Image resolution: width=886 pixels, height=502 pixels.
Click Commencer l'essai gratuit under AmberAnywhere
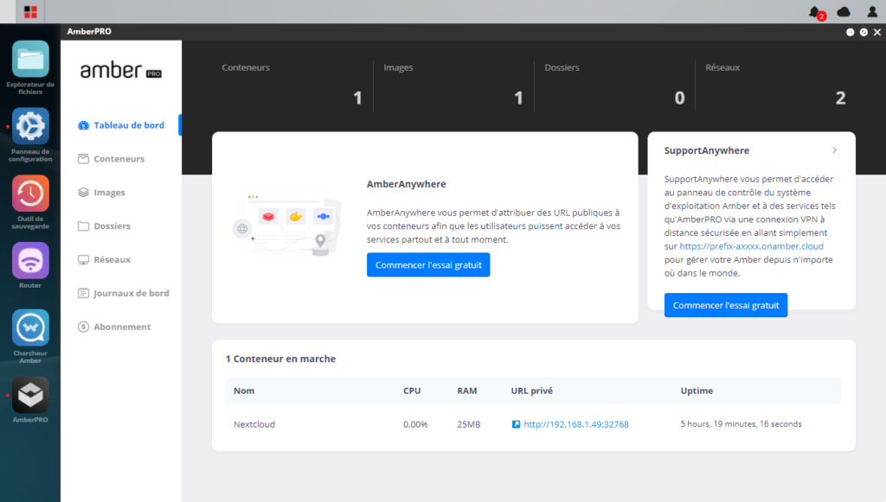tap(427, 264)
